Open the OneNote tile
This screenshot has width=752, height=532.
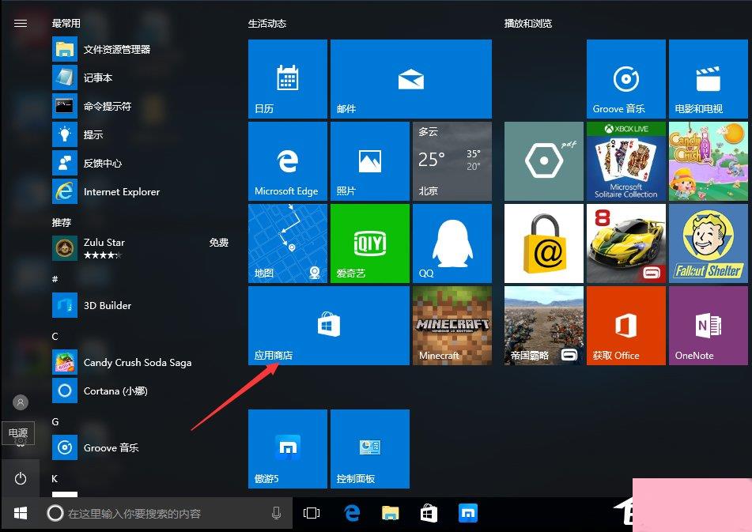(709, 326)
